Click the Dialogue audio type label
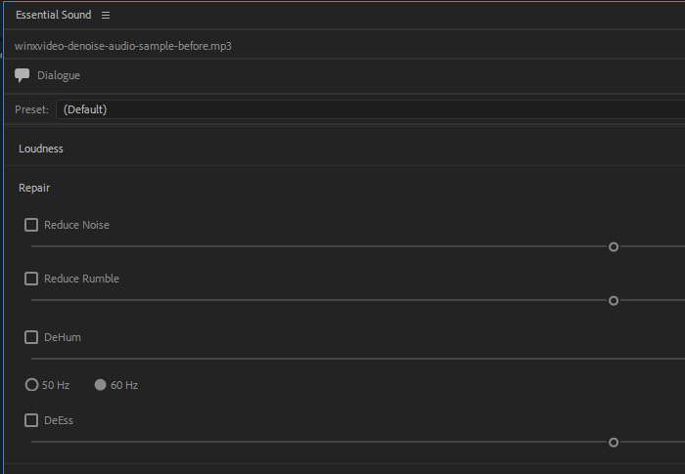685x474 pixels. point(59,75)
